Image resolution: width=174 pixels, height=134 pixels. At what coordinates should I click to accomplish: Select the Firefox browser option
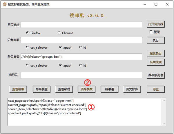pyautogui.click(x=28, y=33)
